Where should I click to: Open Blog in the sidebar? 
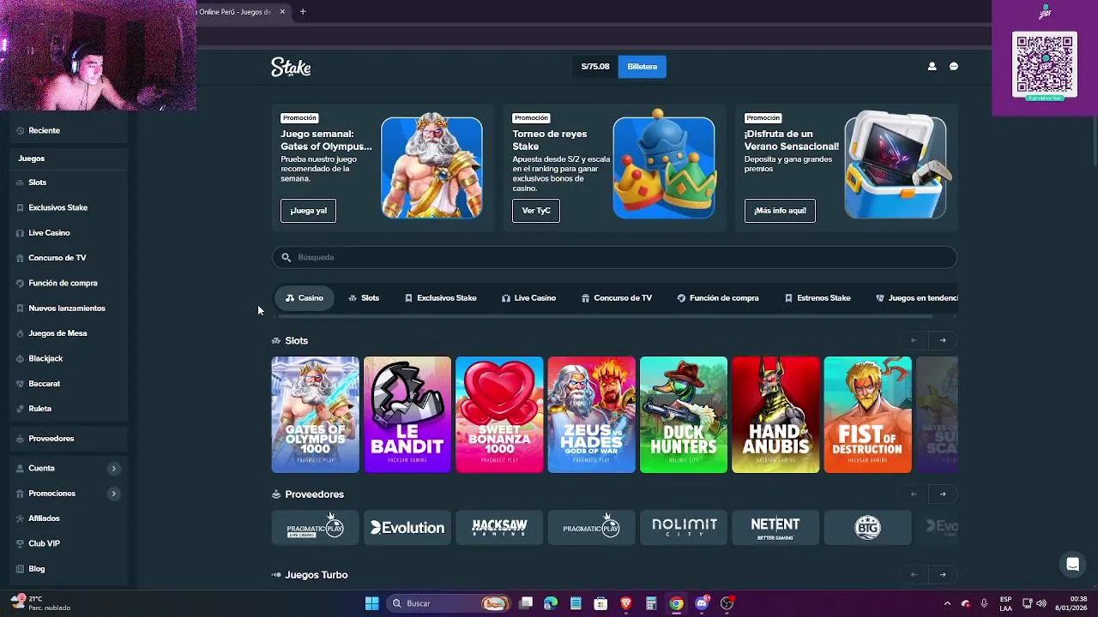click(69, 569)
